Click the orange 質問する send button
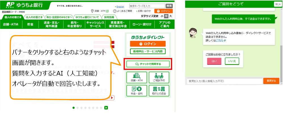Image resolution: width=283 pixels, height=114 pixels. pyautogui.click(x=271, y=81)
